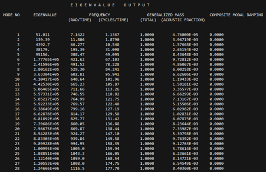
Task: Select cycles value 122.48
Action: pos(112,104)
